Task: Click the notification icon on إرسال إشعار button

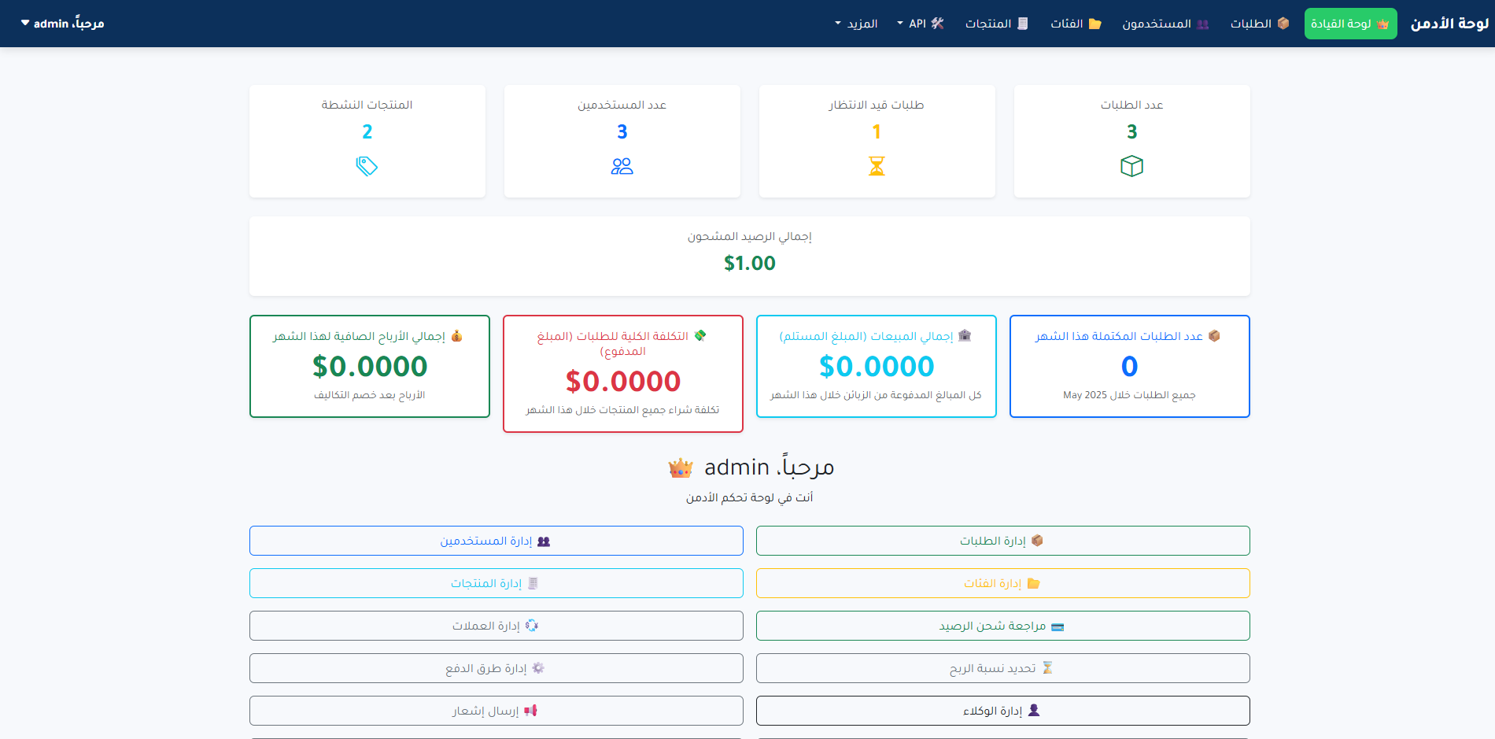Action: [x=533, y=711]
